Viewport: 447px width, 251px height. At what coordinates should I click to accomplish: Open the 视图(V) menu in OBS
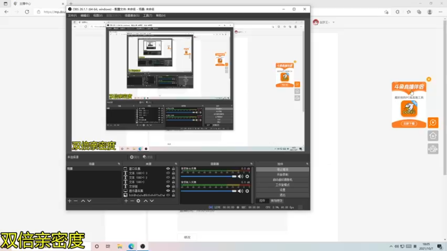[98, 16]
